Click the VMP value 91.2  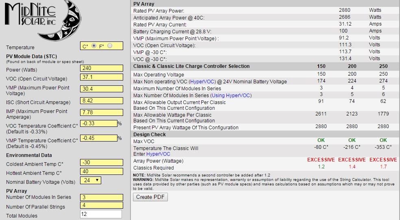(343, 38)
